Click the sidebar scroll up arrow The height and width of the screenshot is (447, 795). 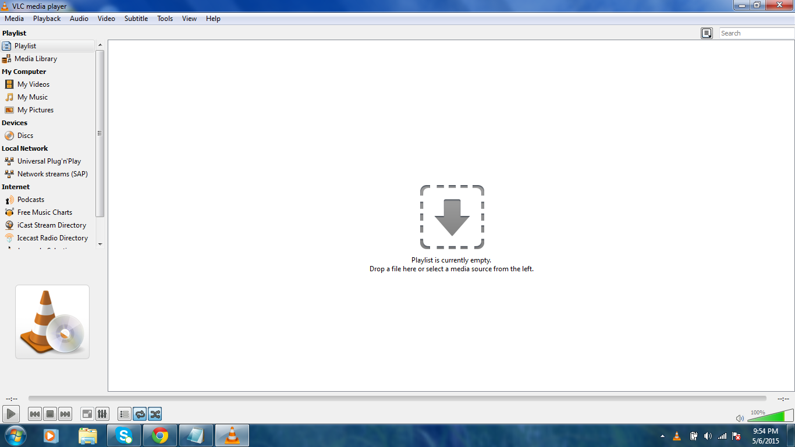click(100, 45)
